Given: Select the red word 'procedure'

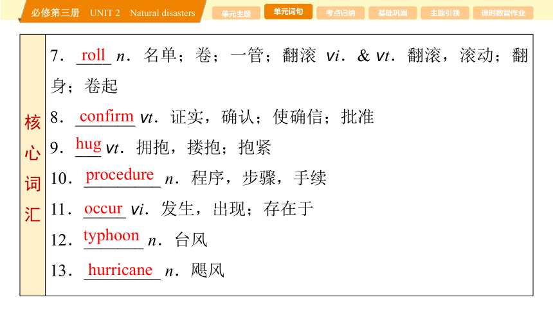Looking at the screenshot, I should click(120, 175).
